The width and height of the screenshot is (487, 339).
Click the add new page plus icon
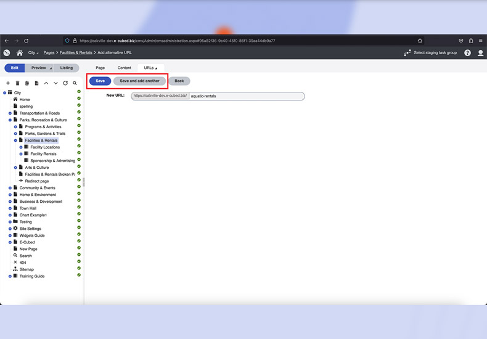8,83
